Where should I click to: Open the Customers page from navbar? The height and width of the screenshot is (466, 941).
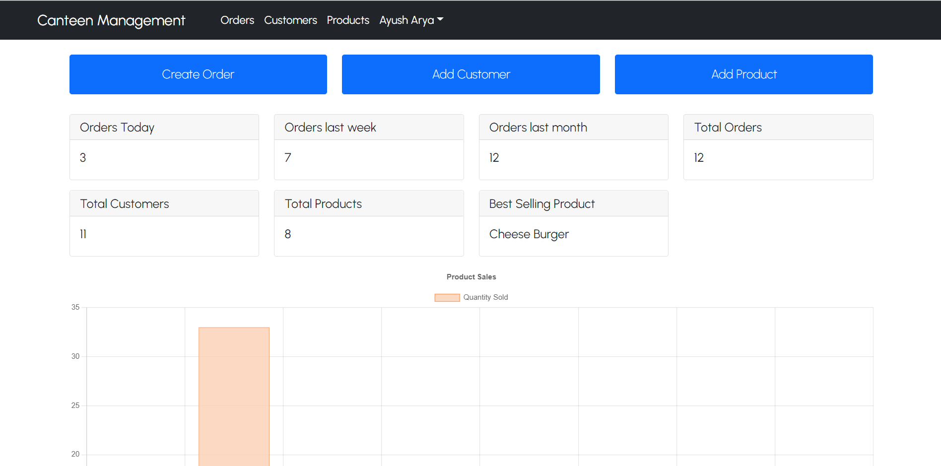point(290,20)
